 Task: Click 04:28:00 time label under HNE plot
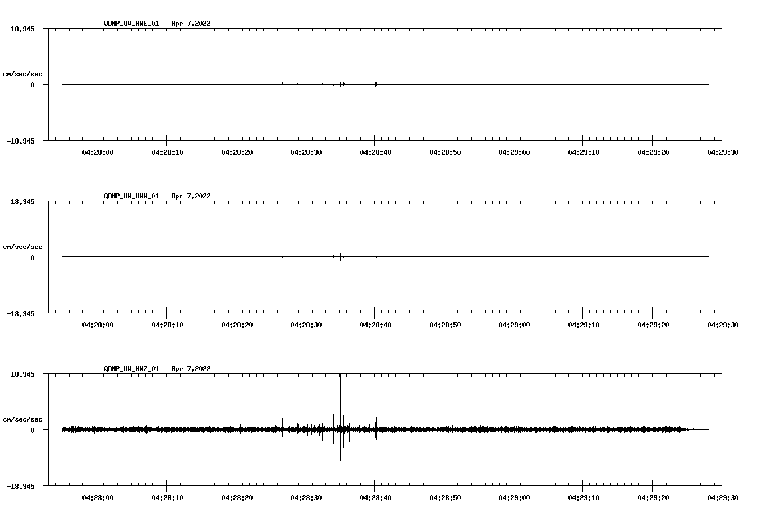pos(97,152)
